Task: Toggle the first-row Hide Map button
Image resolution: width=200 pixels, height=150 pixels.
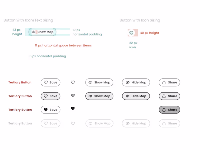Action: point(136,82)
